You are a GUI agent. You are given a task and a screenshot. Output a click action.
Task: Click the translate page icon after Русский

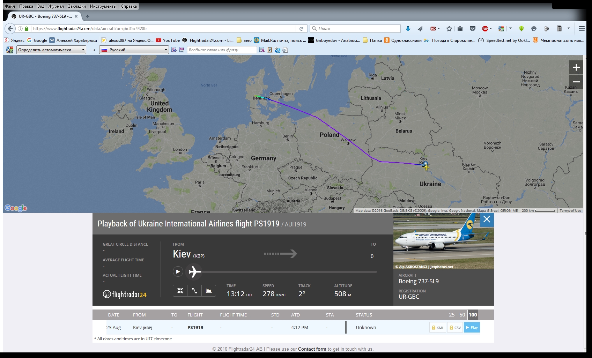pos(174,50)
